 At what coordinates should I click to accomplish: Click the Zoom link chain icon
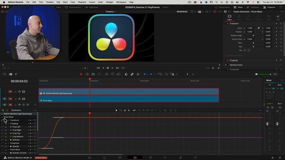pyautogui.click(x=258, y=28)
